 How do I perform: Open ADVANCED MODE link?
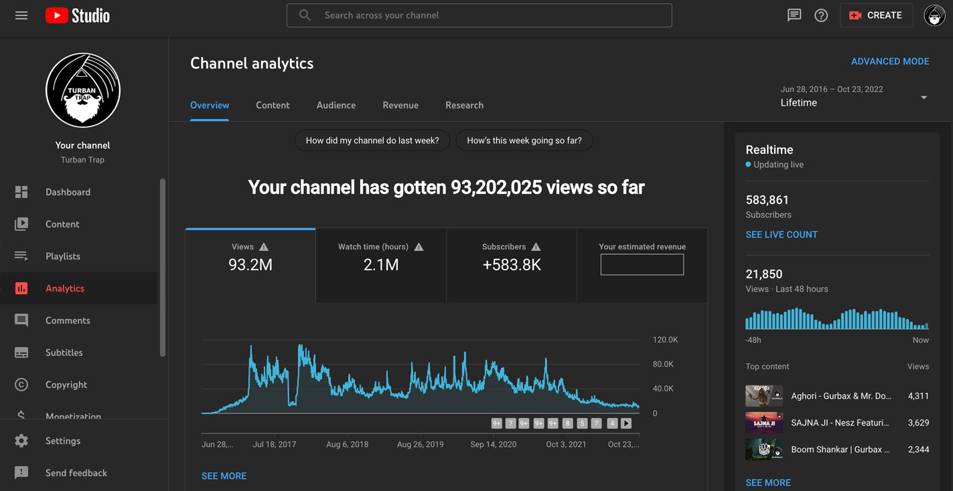890,62
